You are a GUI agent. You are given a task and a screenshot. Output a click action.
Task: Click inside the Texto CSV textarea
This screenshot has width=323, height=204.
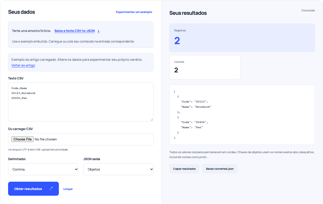point(81,102)
